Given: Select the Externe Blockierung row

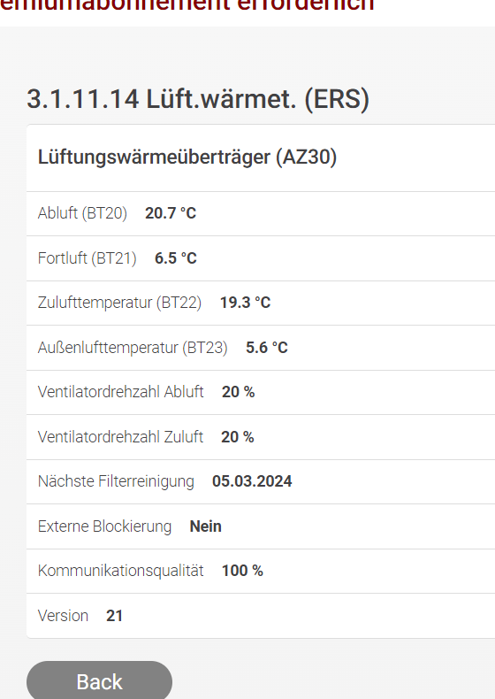Looking at the screenshot, I should point(261,526).
